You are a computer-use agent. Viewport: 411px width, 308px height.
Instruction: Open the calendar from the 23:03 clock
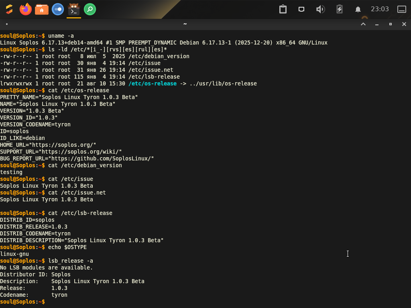[x=380, y=9]
